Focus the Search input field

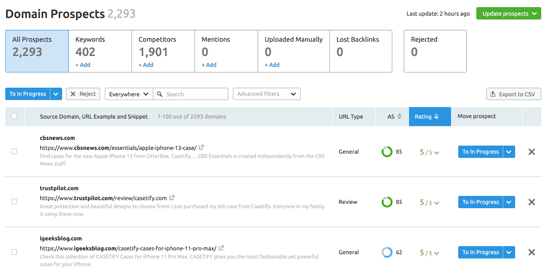pyautogui.click(x=195, y=94)
